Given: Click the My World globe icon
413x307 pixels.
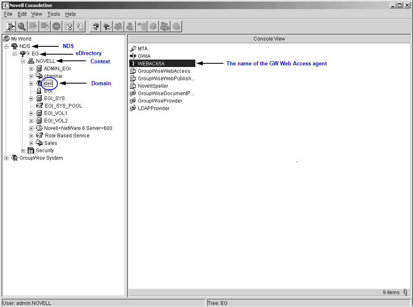Looking at the screenshot, I should coord(6,38).
